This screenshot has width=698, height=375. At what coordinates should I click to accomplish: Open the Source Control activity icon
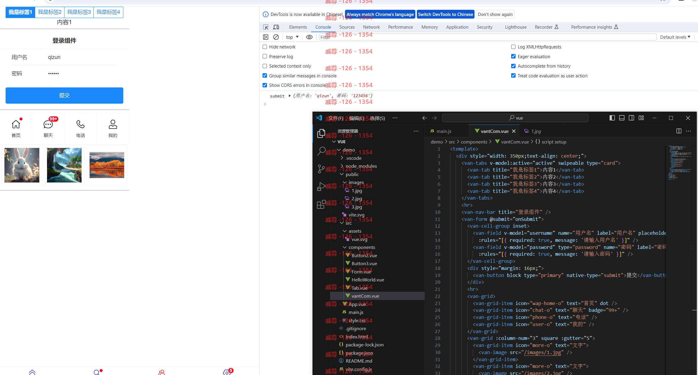(x=321, y=169)
